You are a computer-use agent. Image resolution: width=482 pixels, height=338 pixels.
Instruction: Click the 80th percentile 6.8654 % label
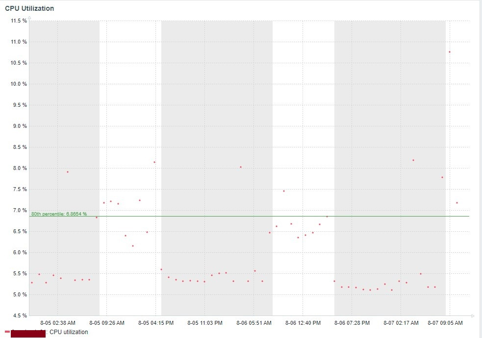point(59,214)
